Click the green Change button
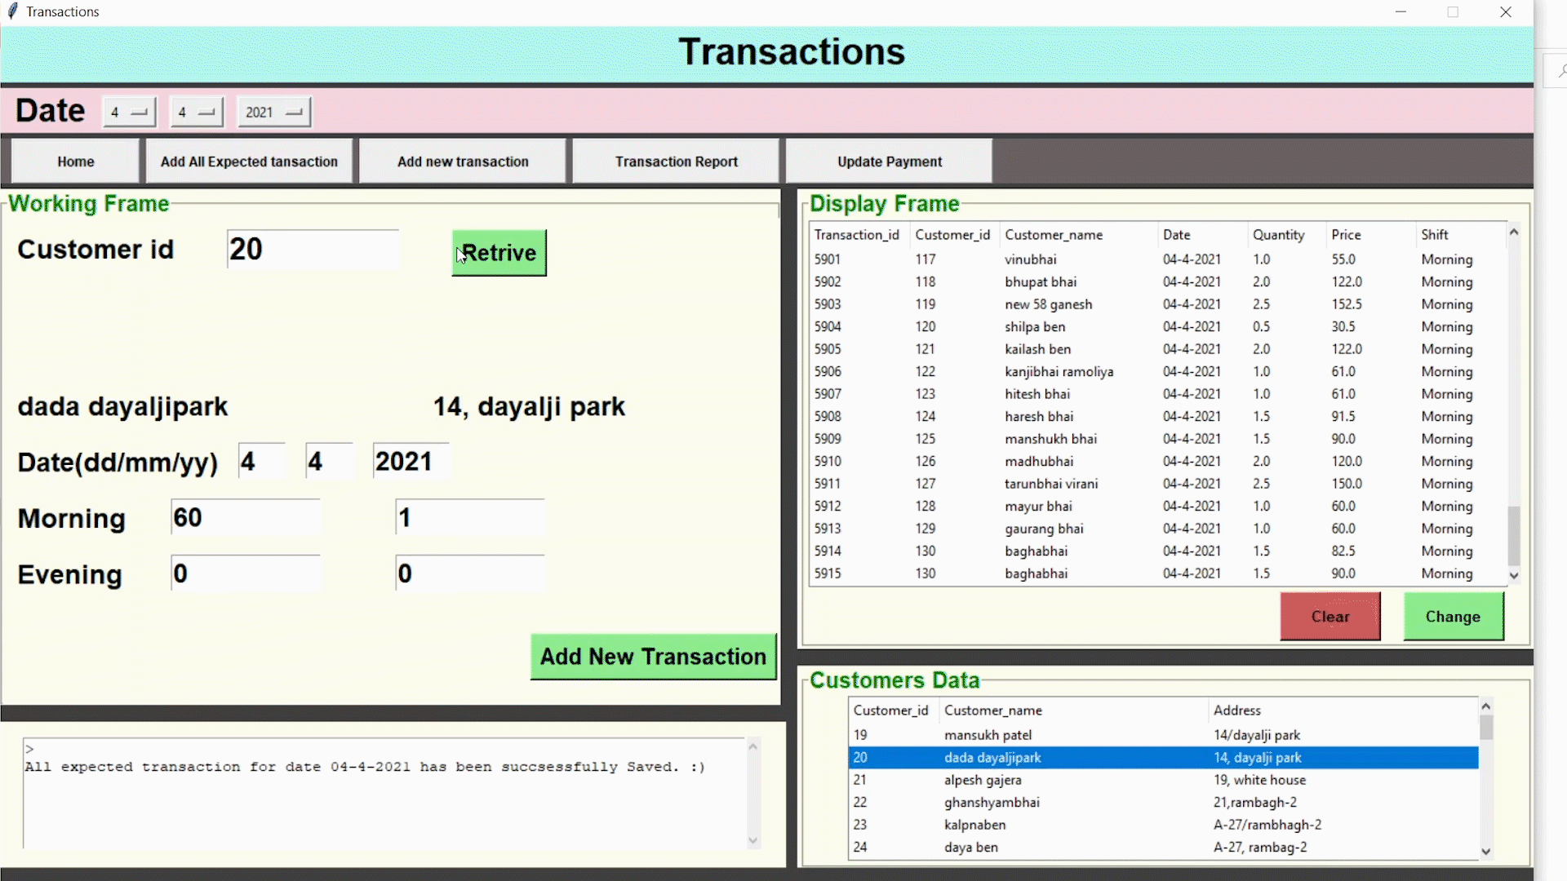 [x=1453, y=617]
